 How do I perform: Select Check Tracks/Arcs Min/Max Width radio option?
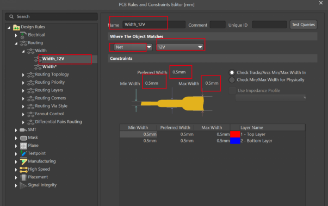click(x=232, y=72)
